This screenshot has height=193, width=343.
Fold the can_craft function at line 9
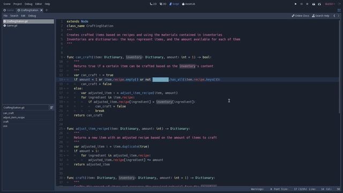pyautogui.click(x=64, y=57)
